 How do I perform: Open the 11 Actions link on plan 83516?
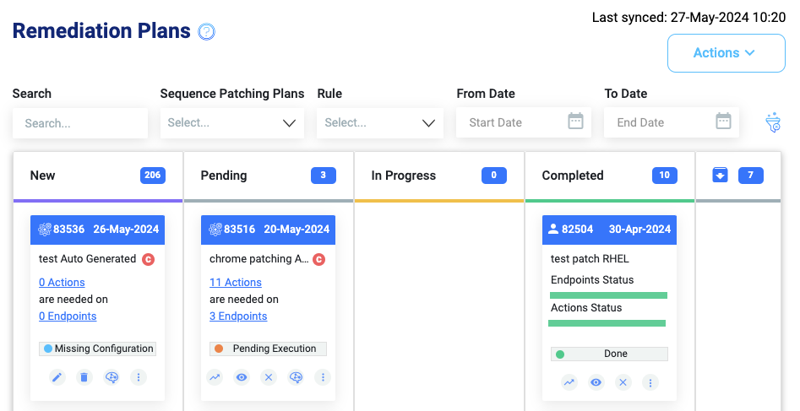235,283
